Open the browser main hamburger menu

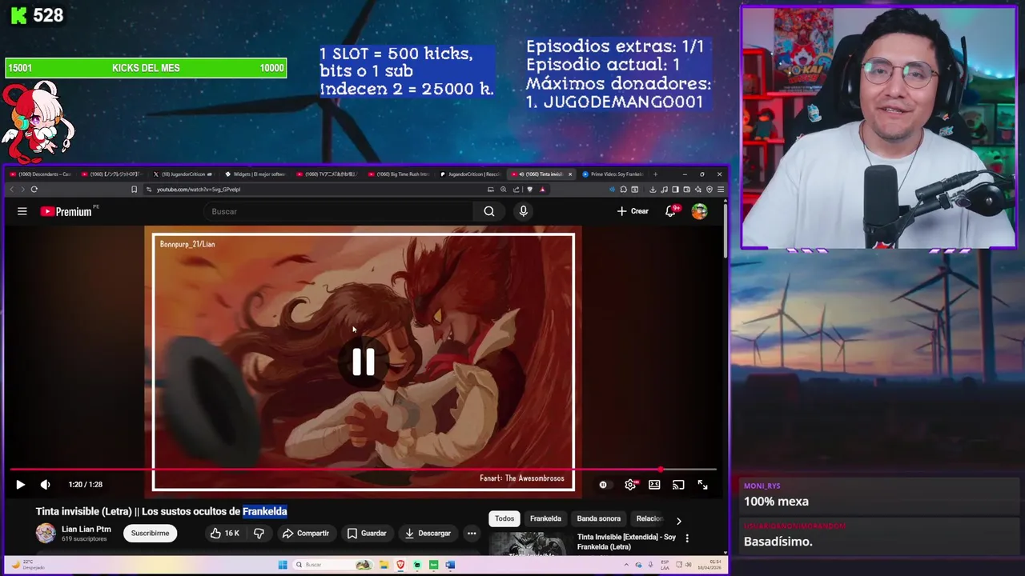tap(721, 190)
